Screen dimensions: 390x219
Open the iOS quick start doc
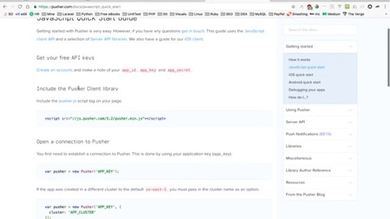[x=300, y=75]
